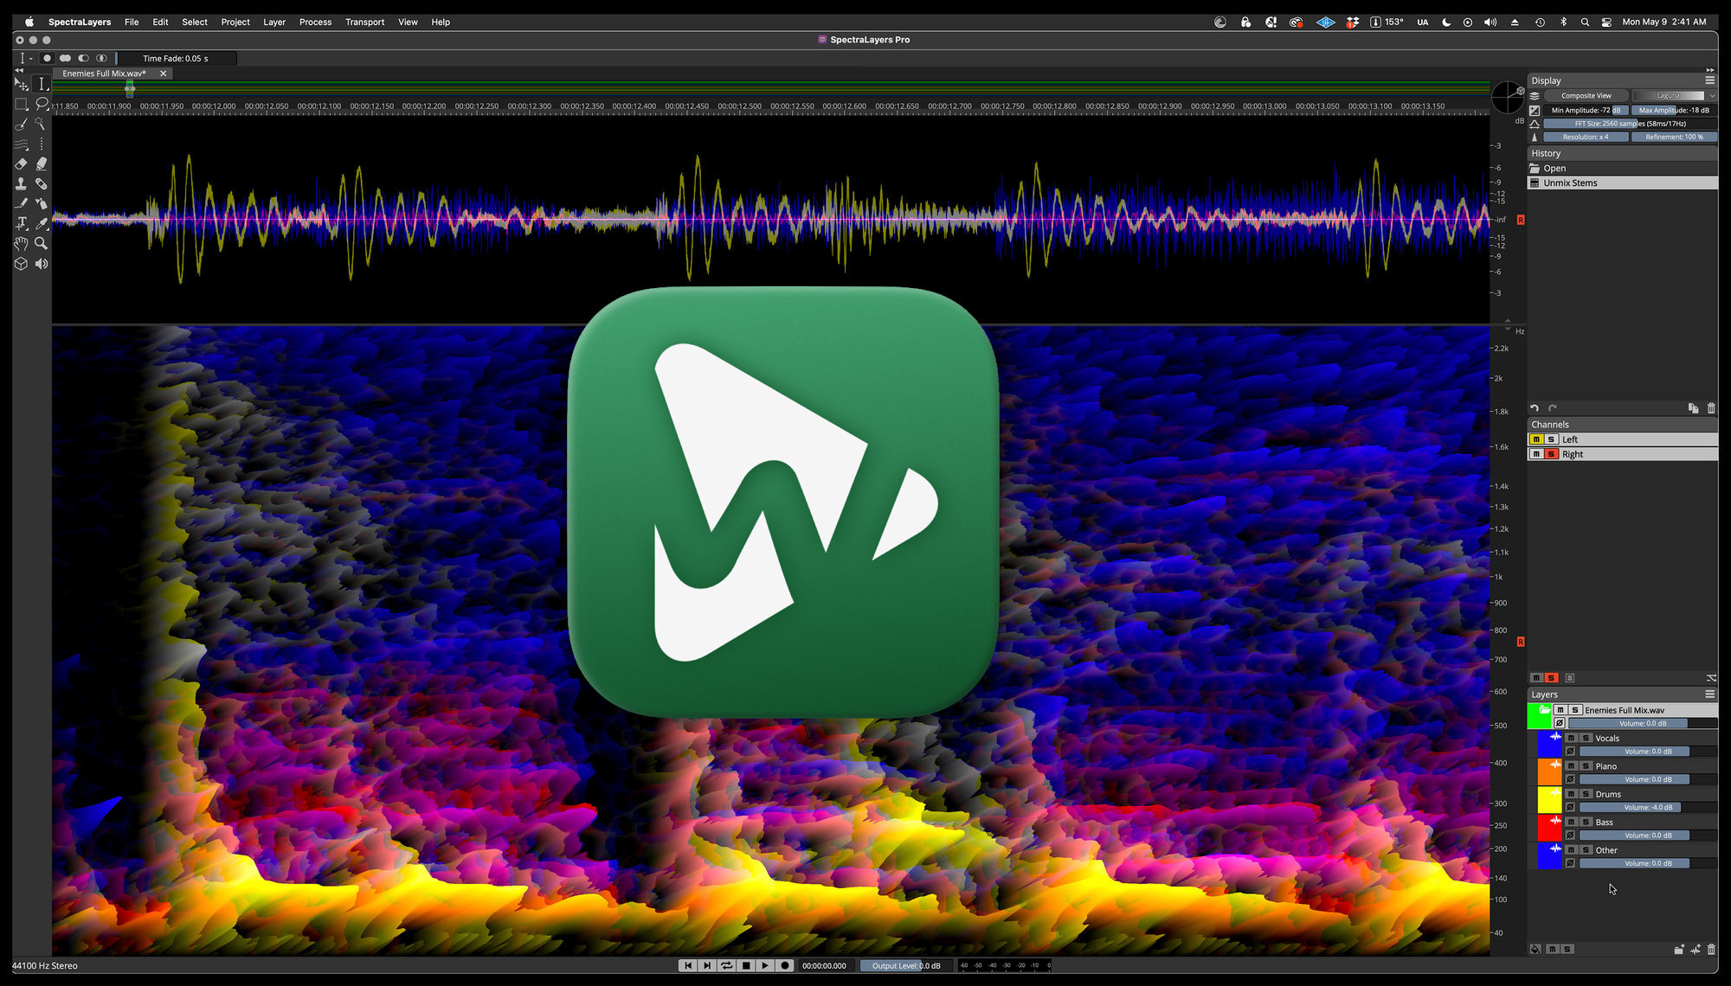Click the macOS Spotlight search icon
Viewport: 1731px width, 986px height.
point(1585,22)
